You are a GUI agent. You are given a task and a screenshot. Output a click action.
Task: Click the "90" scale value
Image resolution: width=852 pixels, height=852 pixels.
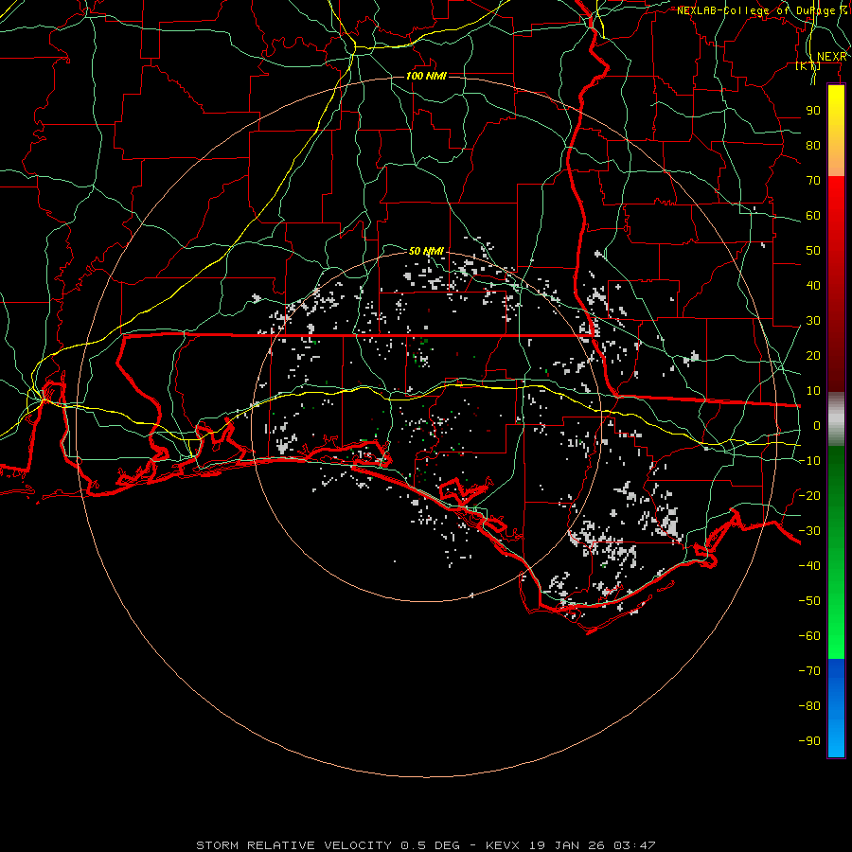point(813,111)
